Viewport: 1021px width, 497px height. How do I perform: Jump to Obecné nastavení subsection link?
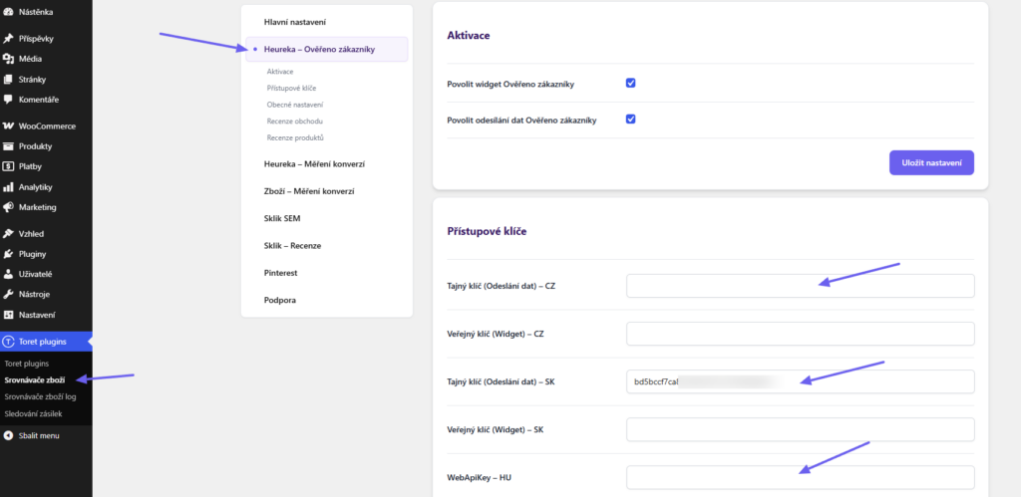point(295,105)
